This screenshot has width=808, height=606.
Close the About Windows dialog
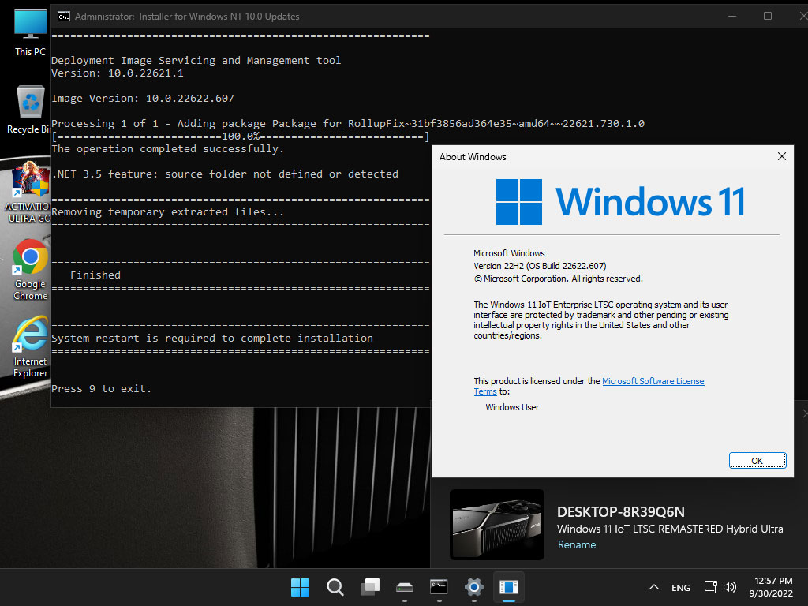tap(781, 157)
